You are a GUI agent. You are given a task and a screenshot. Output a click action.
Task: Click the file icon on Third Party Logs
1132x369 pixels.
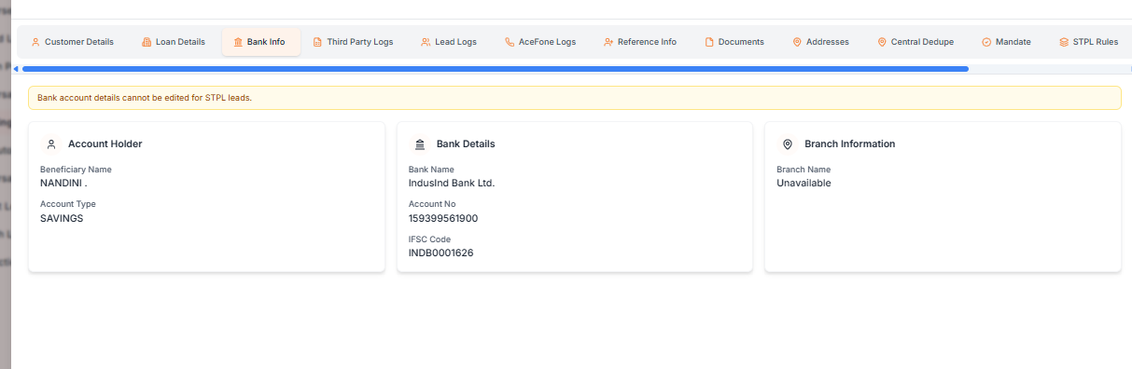click(317, 42)
